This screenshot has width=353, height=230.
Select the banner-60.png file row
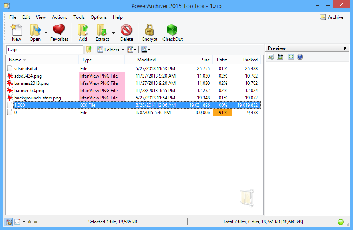[x=134, y=91]
